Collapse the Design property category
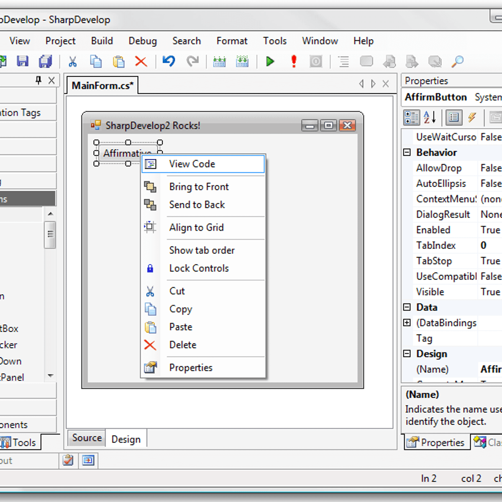The width and height of the screenshot is (502, 502). click(407, 353)
